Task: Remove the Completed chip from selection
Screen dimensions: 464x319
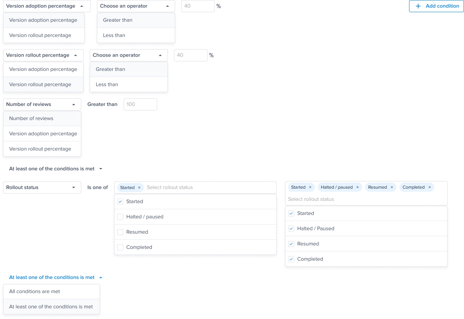Action: coord(430,188)
